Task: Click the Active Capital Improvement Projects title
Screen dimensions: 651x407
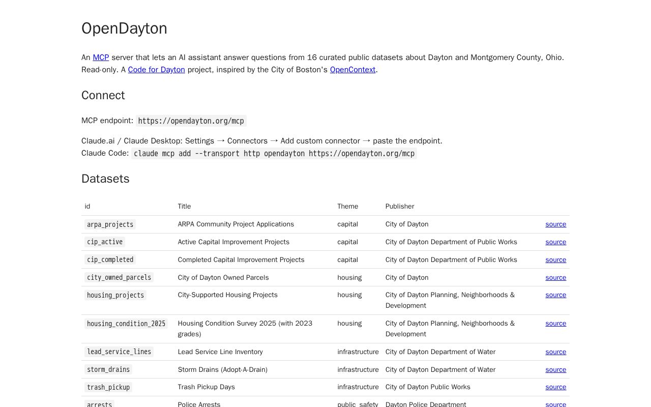Action: [233, 242]
